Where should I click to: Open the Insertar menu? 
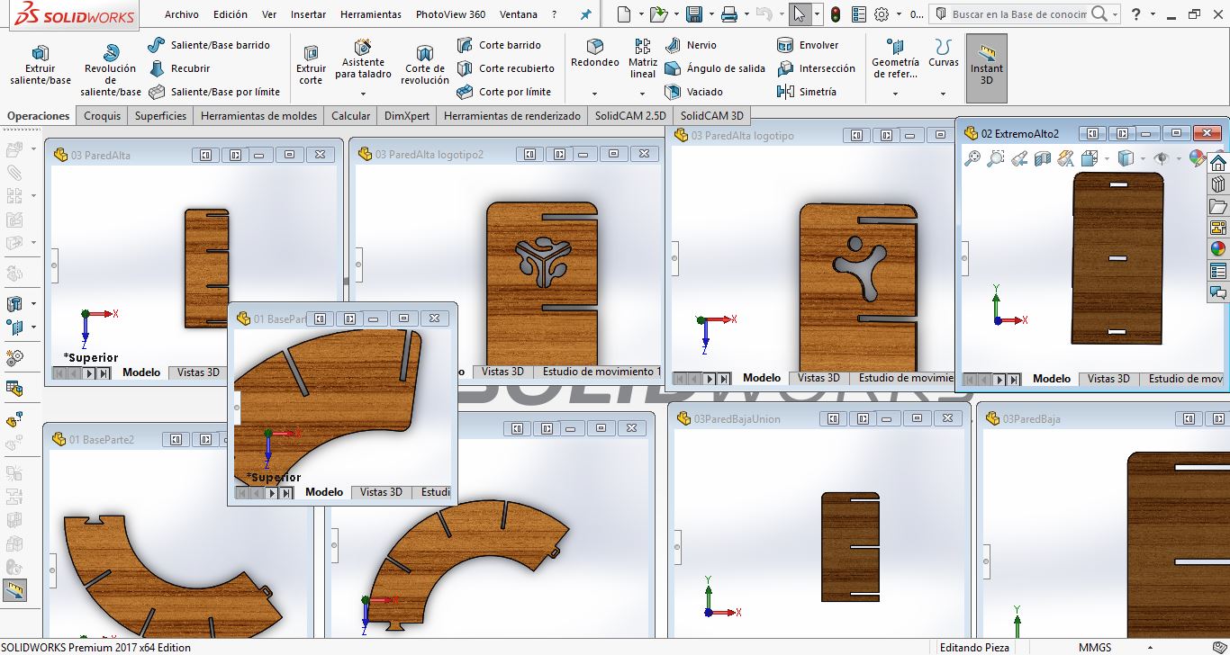point(309,14)
